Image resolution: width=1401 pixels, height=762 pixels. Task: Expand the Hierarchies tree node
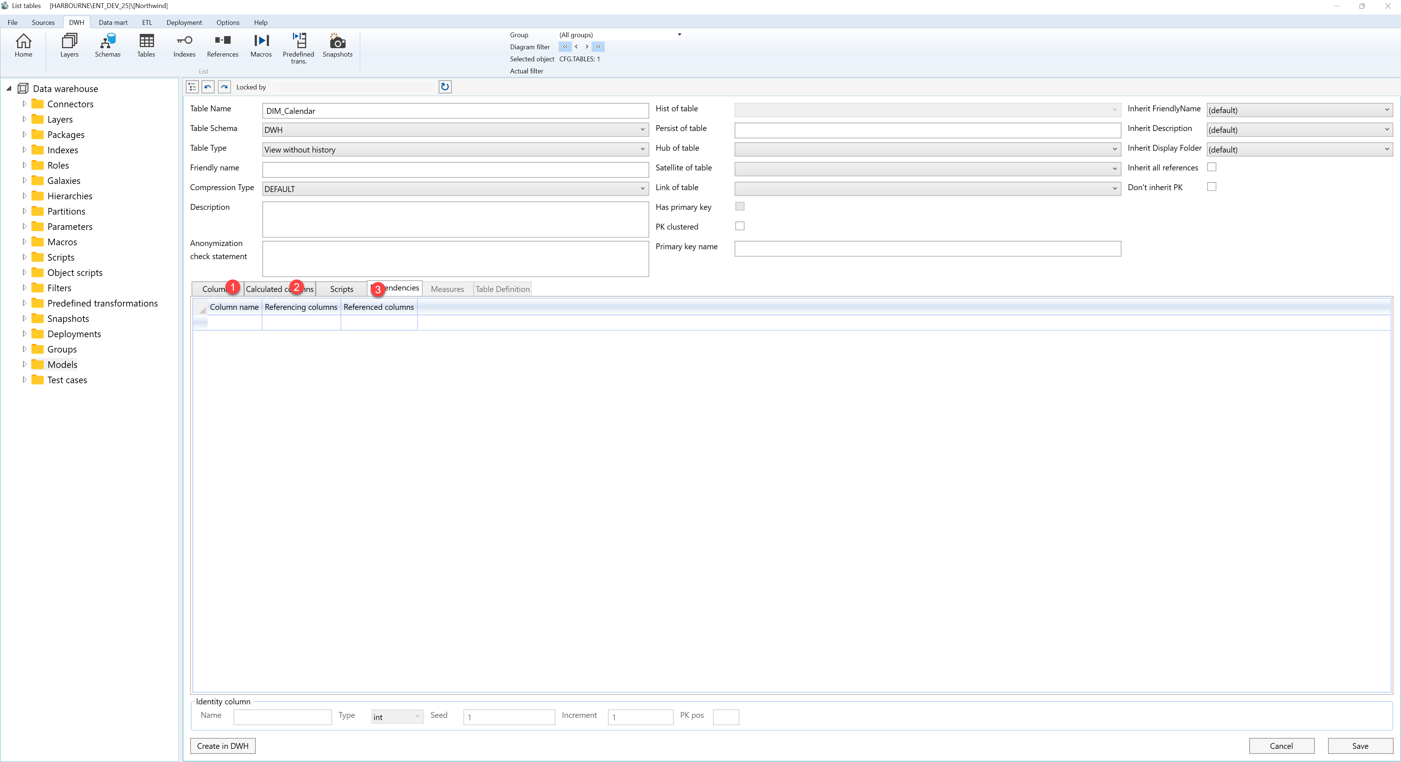(24, 196)
